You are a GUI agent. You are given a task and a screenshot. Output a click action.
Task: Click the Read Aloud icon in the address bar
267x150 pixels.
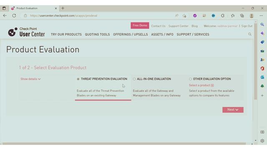pyautogui.click(x=176, y=16)
